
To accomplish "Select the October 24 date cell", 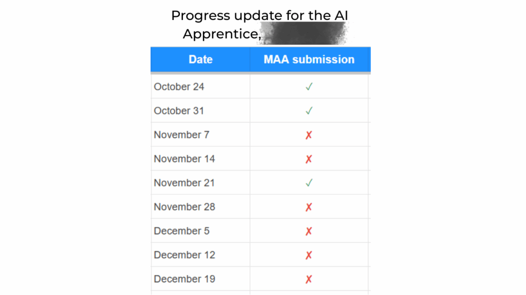I will pos(179,87).
